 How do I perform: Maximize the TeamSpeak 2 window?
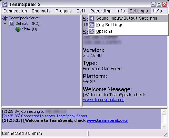[159, 4]
